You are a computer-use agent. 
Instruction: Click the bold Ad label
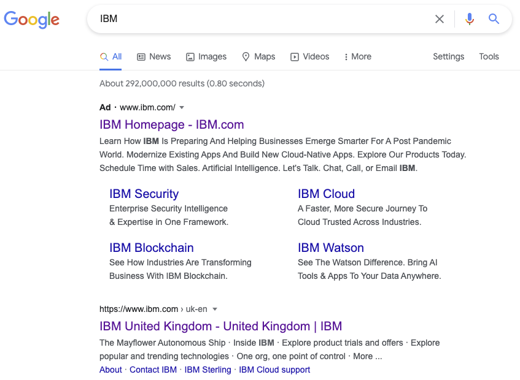tap(105, 108)
